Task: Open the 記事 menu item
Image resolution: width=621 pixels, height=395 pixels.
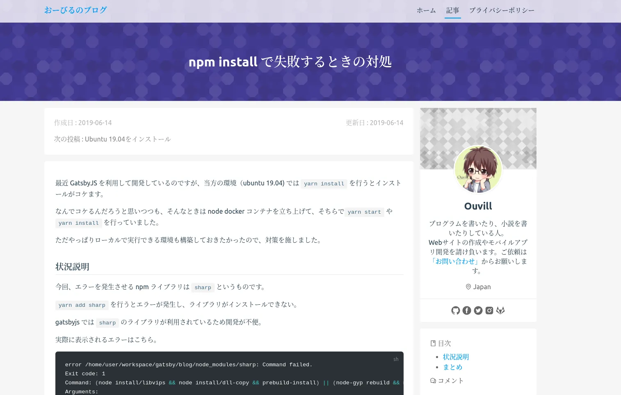Action: coord(453,10)
